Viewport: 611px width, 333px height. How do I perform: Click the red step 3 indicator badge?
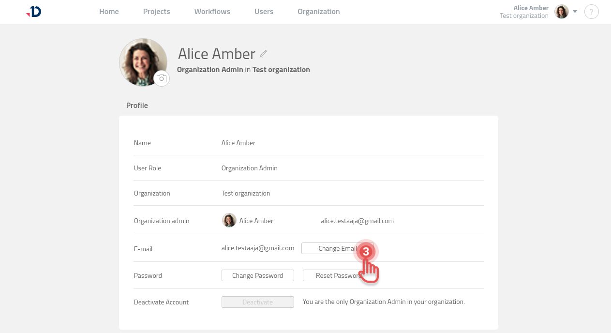[366, 252]
